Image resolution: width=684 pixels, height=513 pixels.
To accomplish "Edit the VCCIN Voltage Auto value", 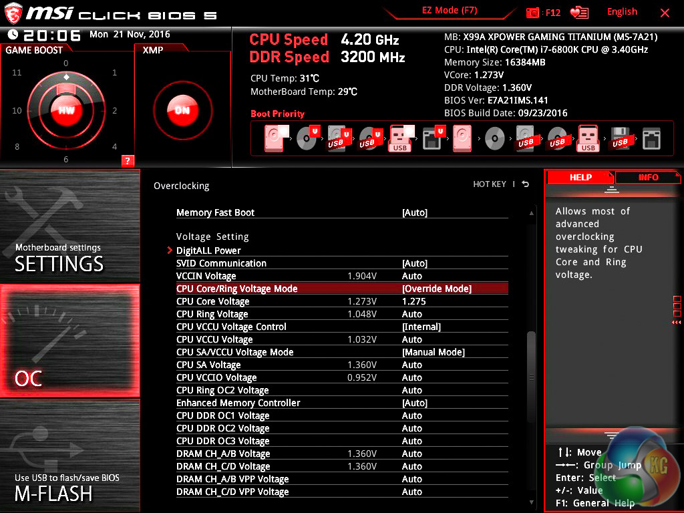I will click(411, 276).
